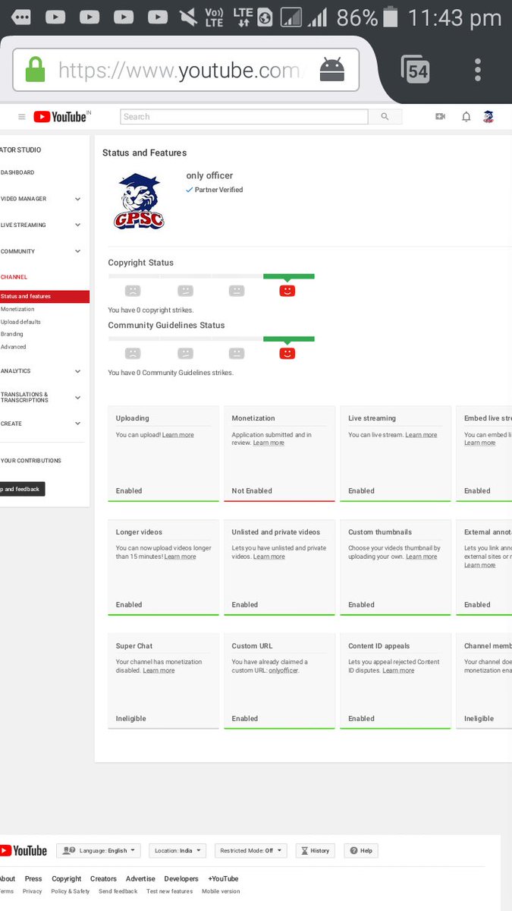Click the GPSC channel logo image
Viewport: 512px width, 911px height.
click(139, 201)
